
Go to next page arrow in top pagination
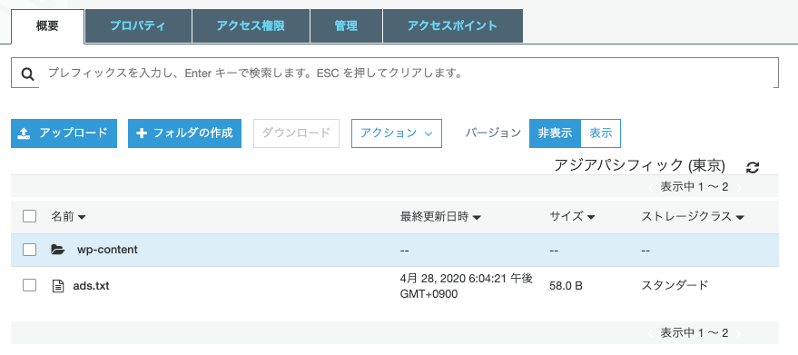[740, 187]
